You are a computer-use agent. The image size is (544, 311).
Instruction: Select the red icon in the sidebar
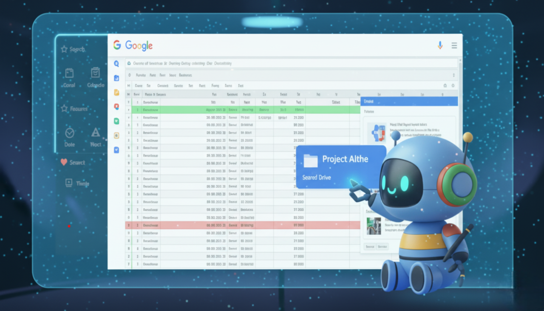(116, 106)
